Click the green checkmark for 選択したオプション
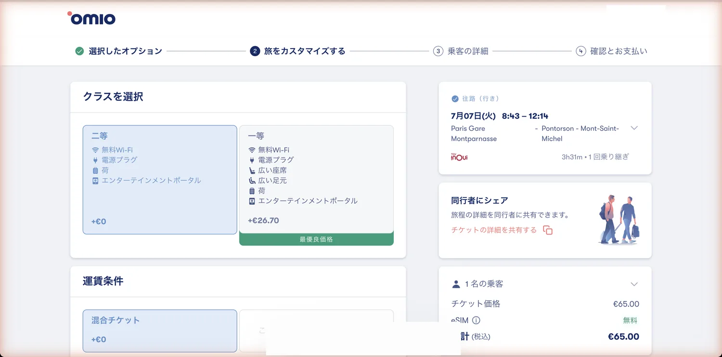This screenshot has height=357, width=722. point(79,51)
